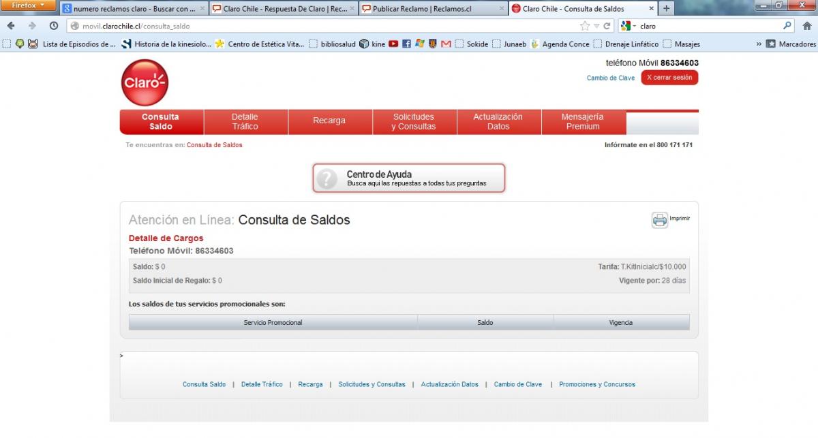The image size is (818, 438).
Task: Click the Cambio de Clave link at top
Action: click(611, 78)
